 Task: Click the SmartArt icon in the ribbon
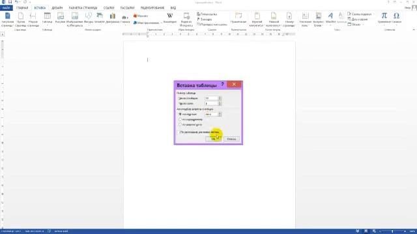click(100, 16)
